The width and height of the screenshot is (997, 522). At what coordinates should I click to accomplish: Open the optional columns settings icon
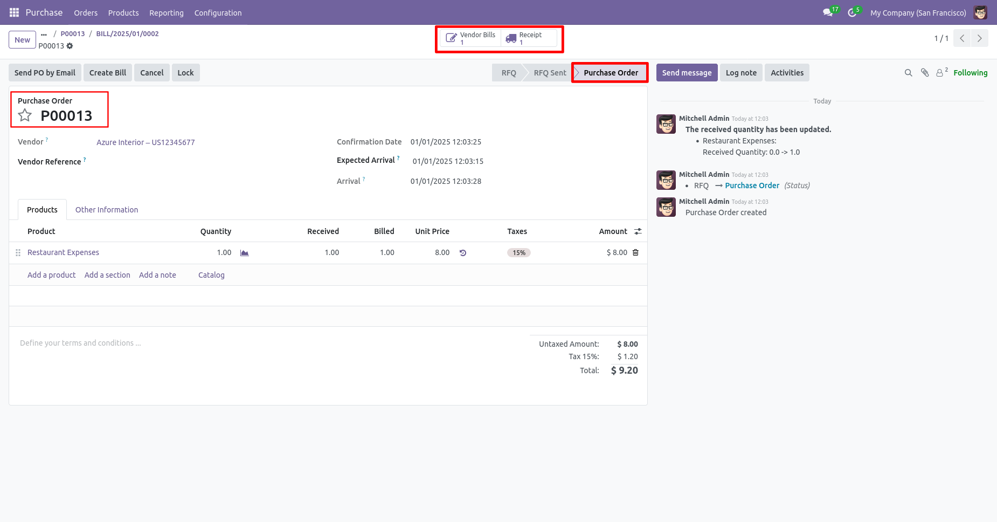coord(638,231)
